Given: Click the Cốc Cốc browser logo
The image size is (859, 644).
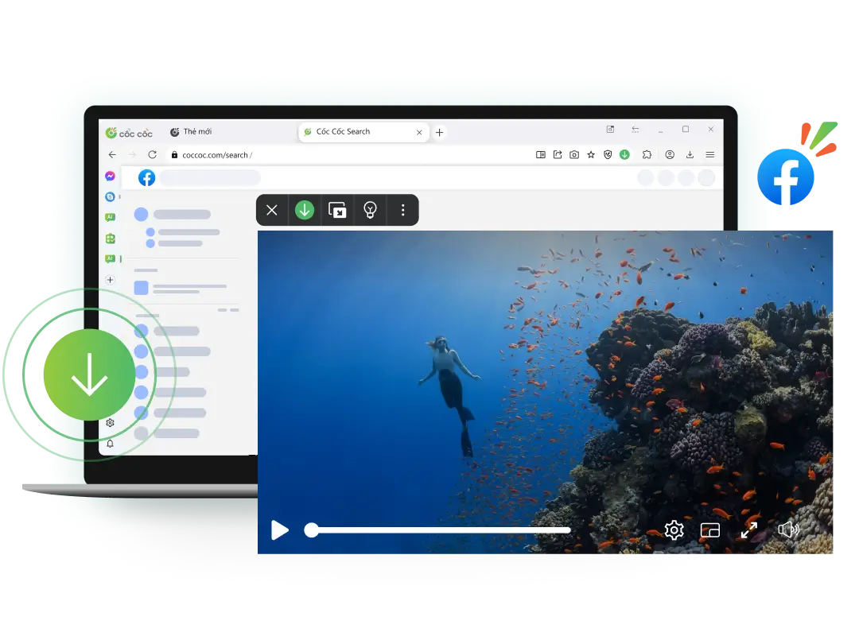Looking at the screenshot, I should click(x=130, y=133).
